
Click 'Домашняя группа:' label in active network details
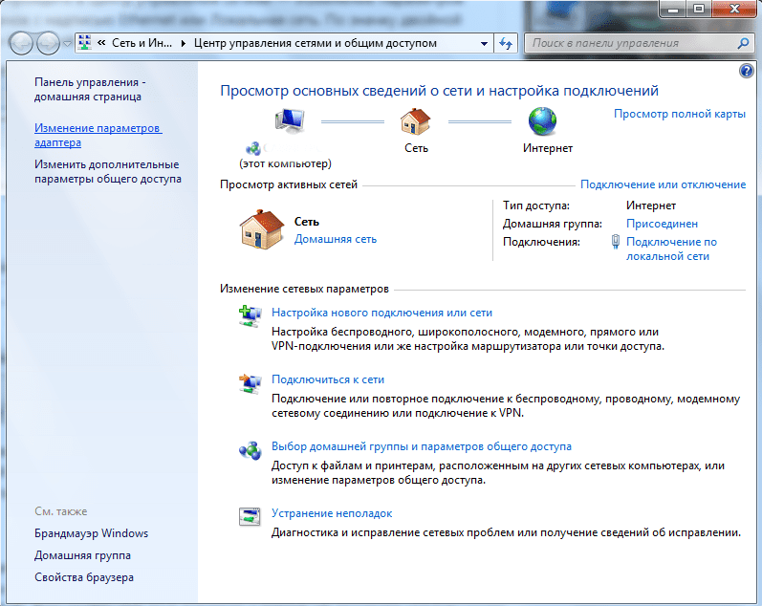[x=552, y=224]
